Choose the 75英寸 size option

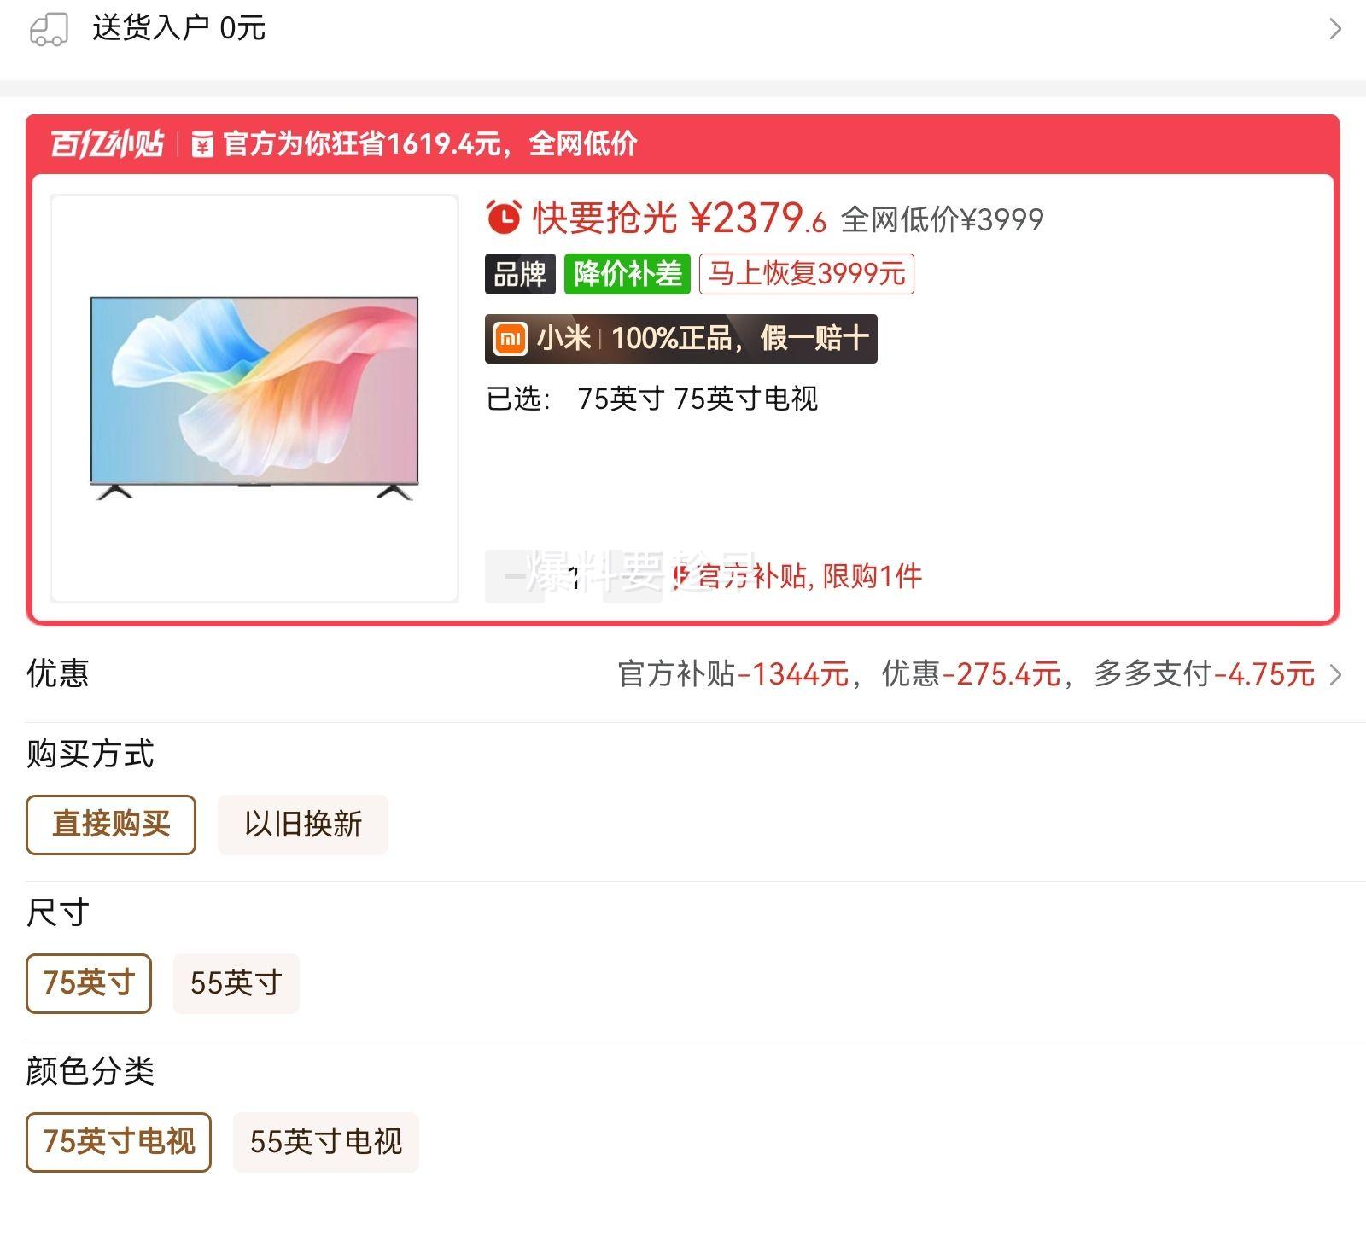point(89,983)
